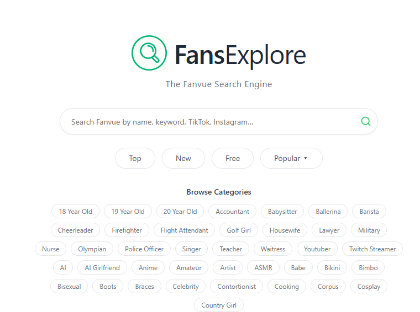Open the Firefighter category tag
420x312 pixels.
[127, 230]
